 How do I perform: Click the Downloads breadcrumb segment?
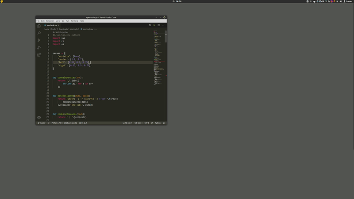coord(63,29)
